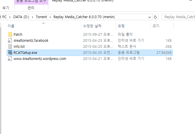Click the date cell of RCATSetup.exe
This screenshot has height=134, width=195.
(98, 53)
